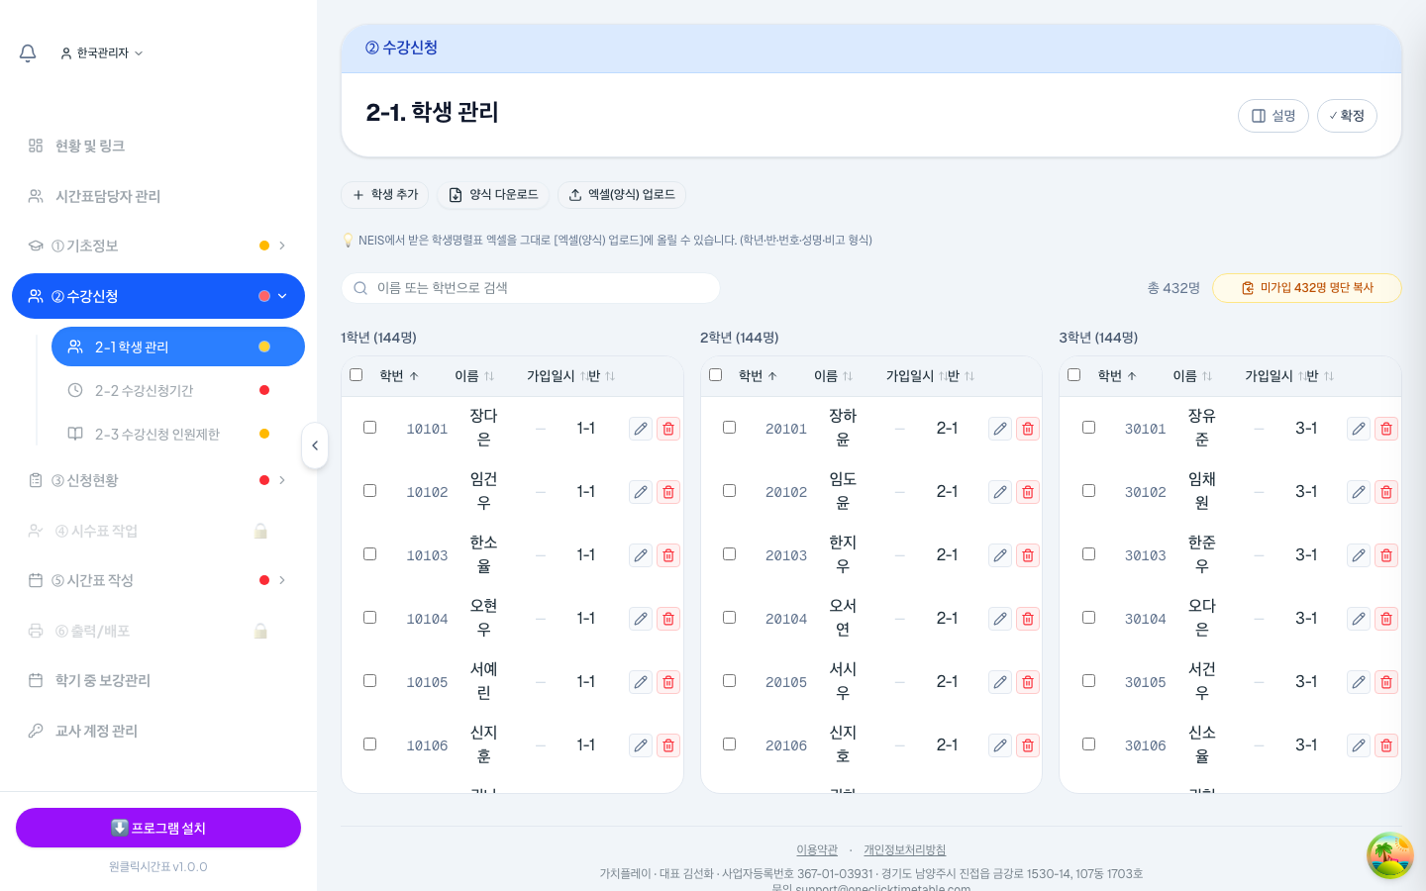The height and width of the screenshot is (891, 1426).
Task: Edit student 10104 pencil icon
Action: click(641, 619)
